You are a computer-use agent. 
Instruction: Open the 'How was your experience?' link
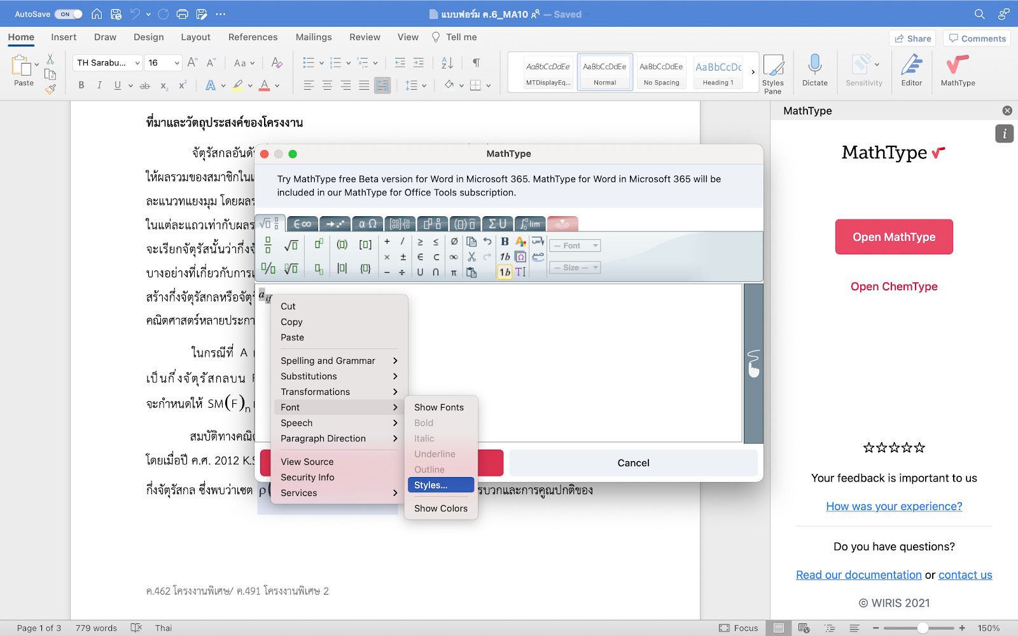pos(894,506)
